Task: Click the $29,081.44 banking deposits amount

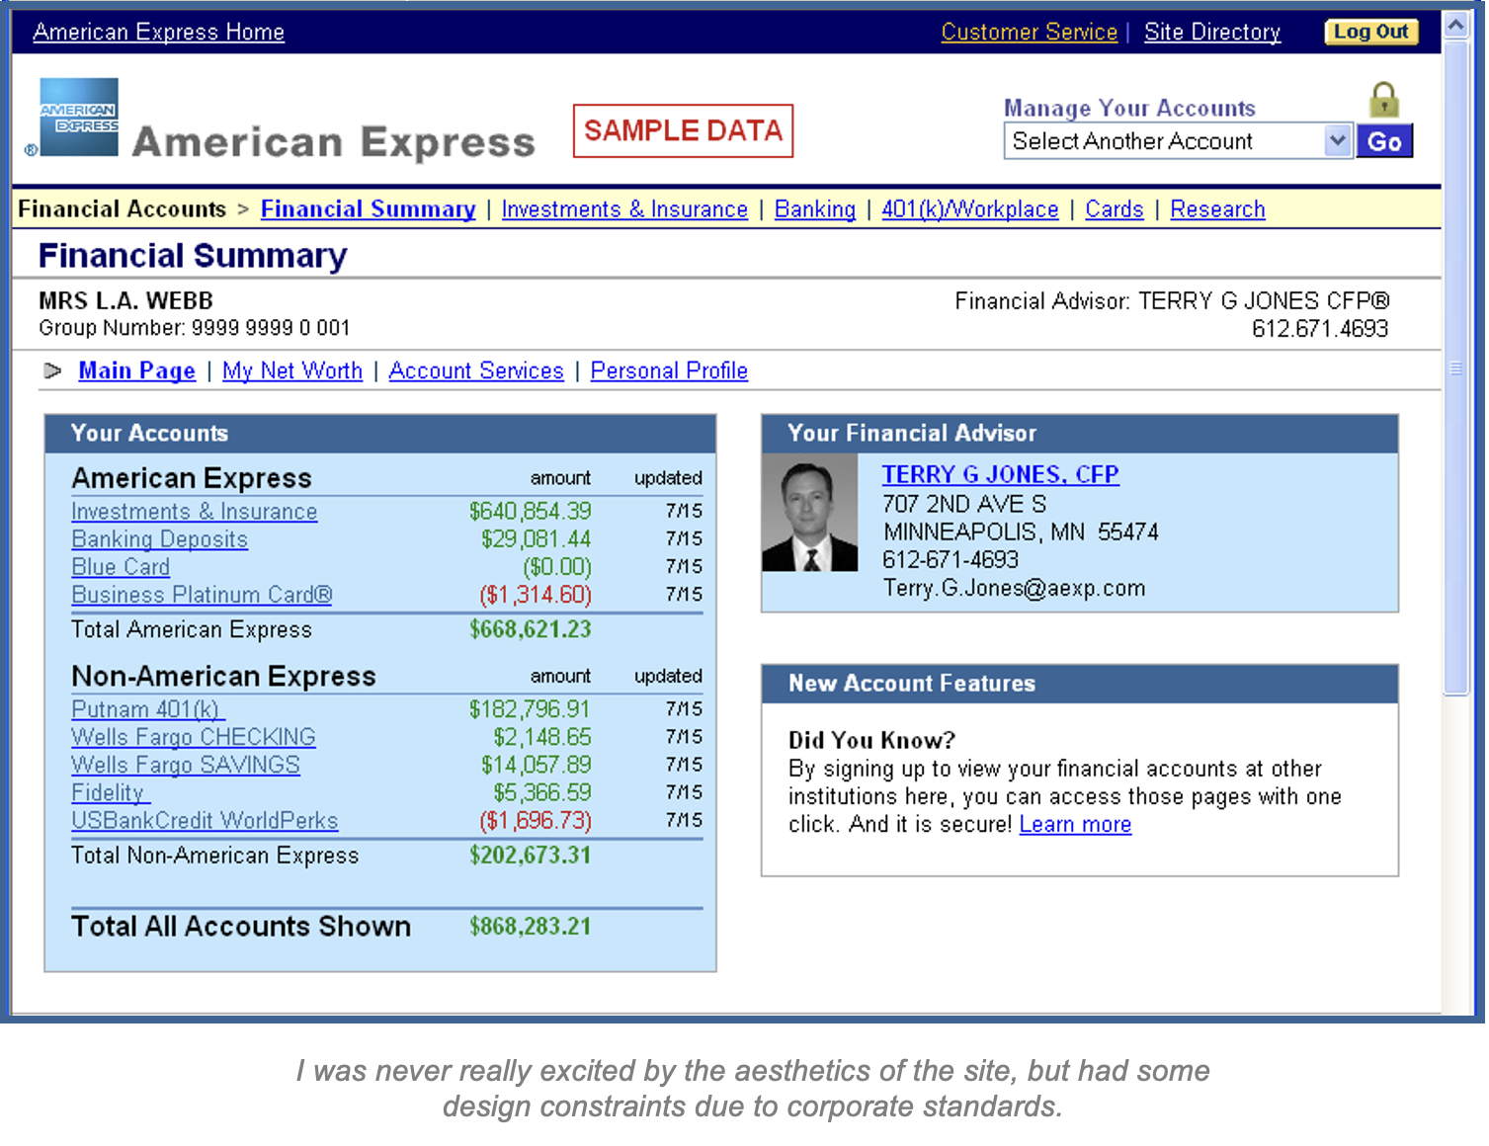Action: (x=536, y=539)
